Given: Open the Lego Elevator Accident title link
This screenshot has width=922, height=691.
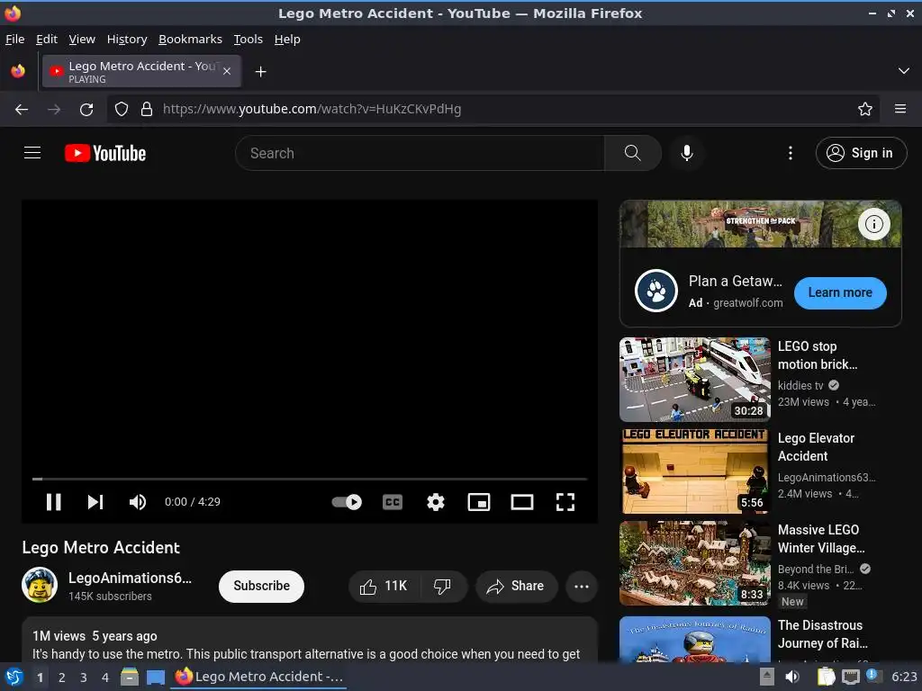Looking at the screenshot, I should 816,447.
